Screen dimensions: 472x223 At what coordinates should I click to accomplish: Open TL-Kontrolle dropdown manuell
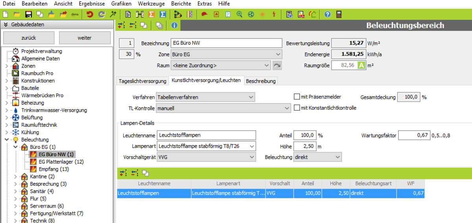223,108
